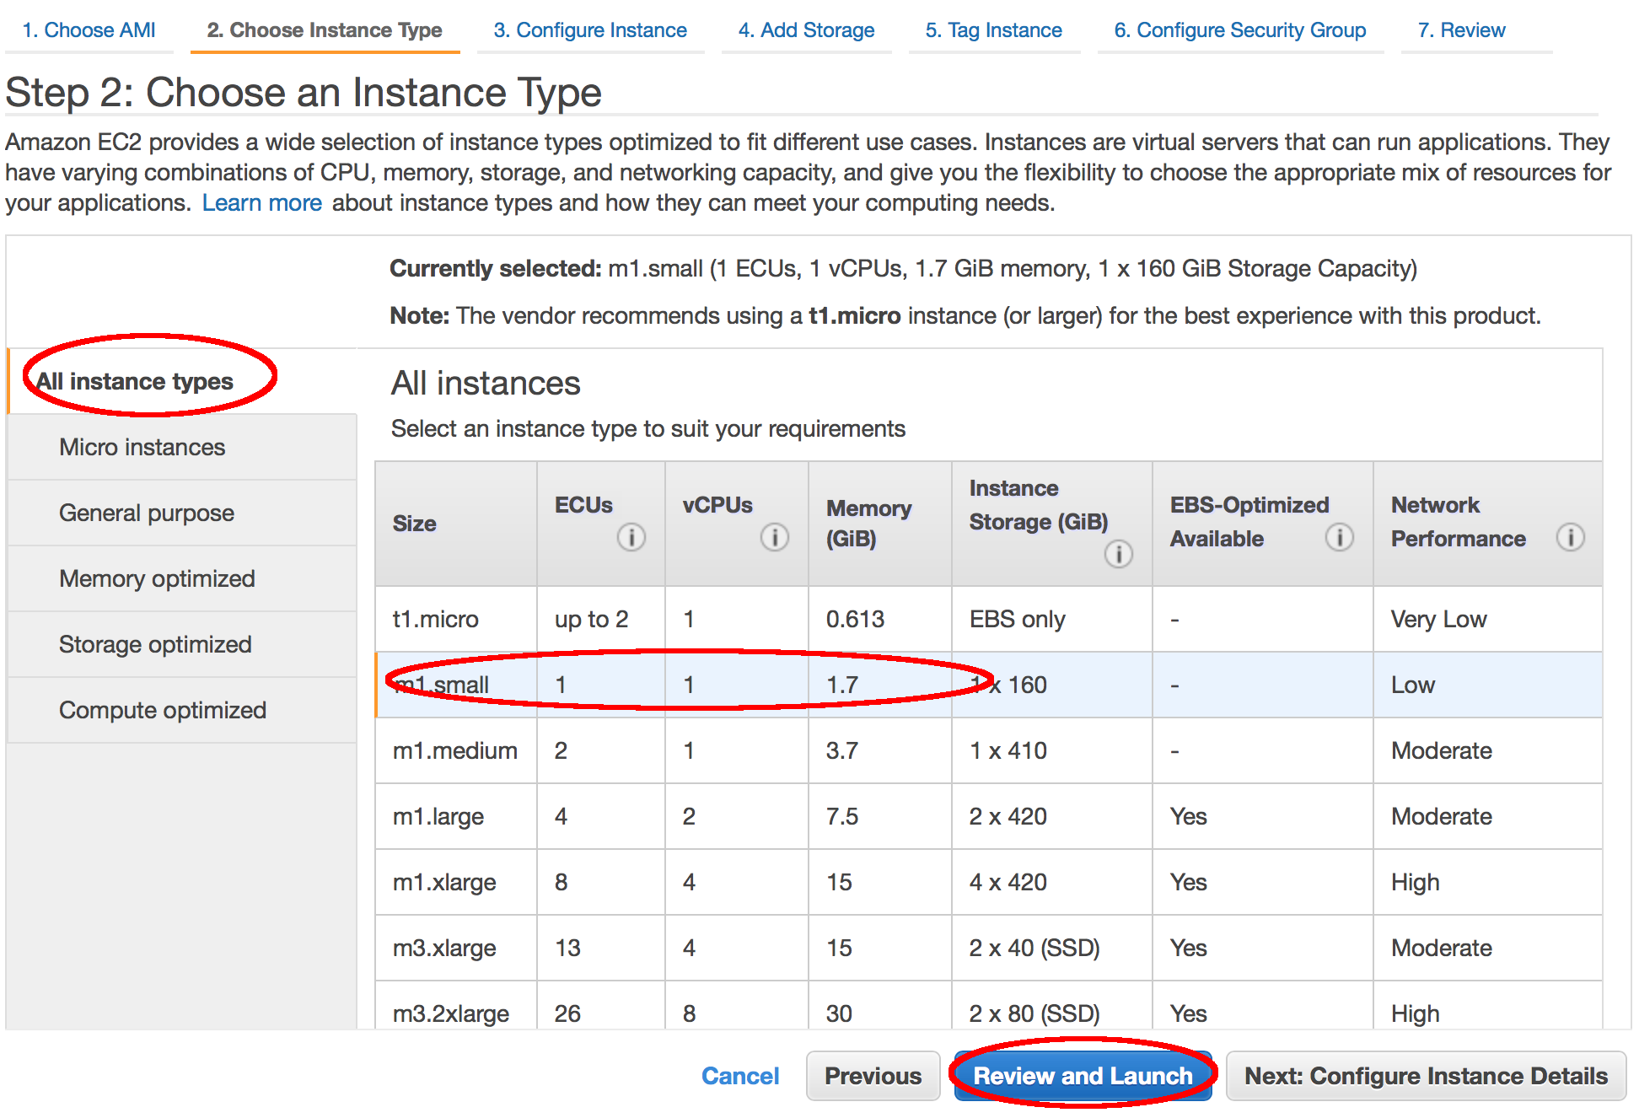Select the m3.xlarge instance row
Screen dimensions: 1639x1118
pyautogui.click(x=989, y=948)
